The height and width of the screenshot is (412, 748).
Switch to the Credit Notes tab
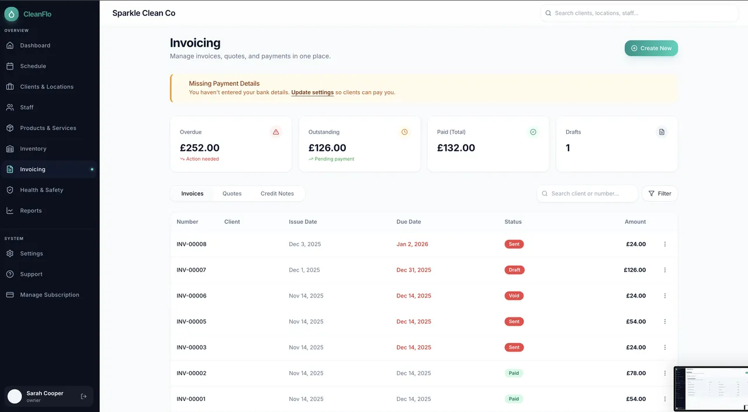[x=277, y=193]
